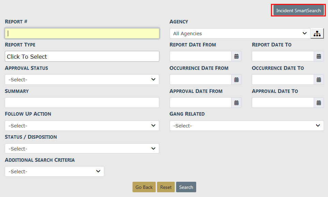This screenshot has width=328, height=197.
Task: Open Additional Search Criteria dropdown
Action: 54,172
